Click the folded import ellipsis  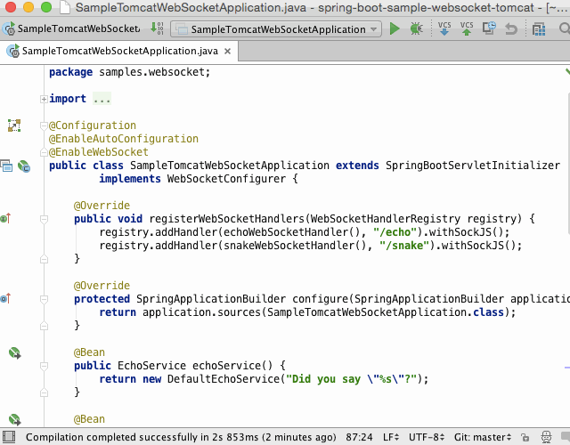(102, 99)
